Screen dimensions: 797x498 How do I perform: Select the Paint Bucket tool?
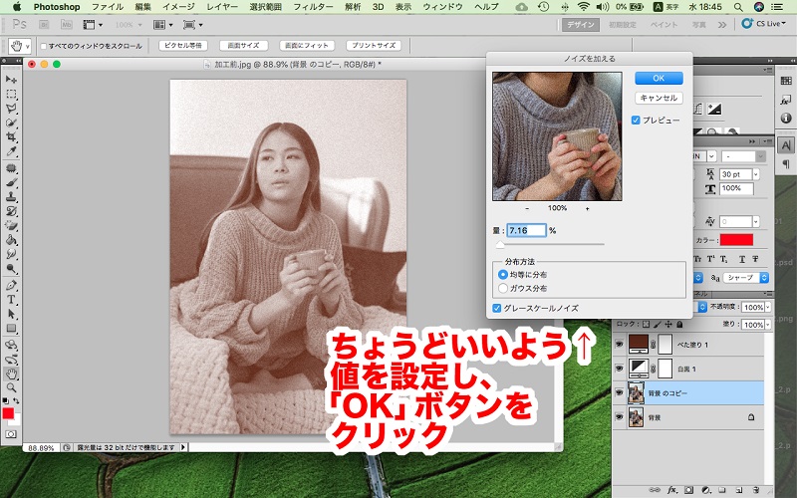click(x=11, y=239)
